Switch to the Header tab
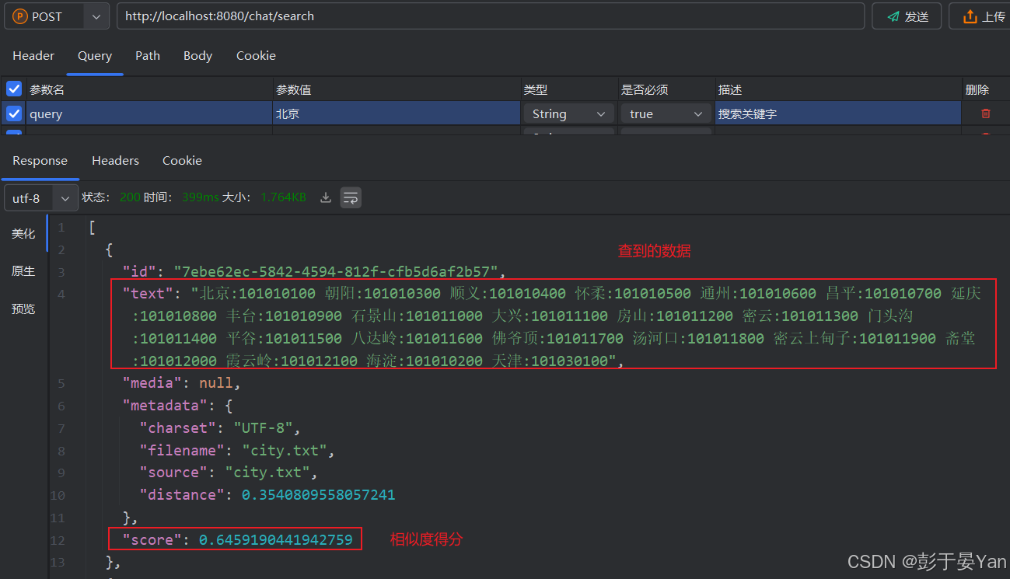This screenshot has width=1010, height=579. (33, 56)
